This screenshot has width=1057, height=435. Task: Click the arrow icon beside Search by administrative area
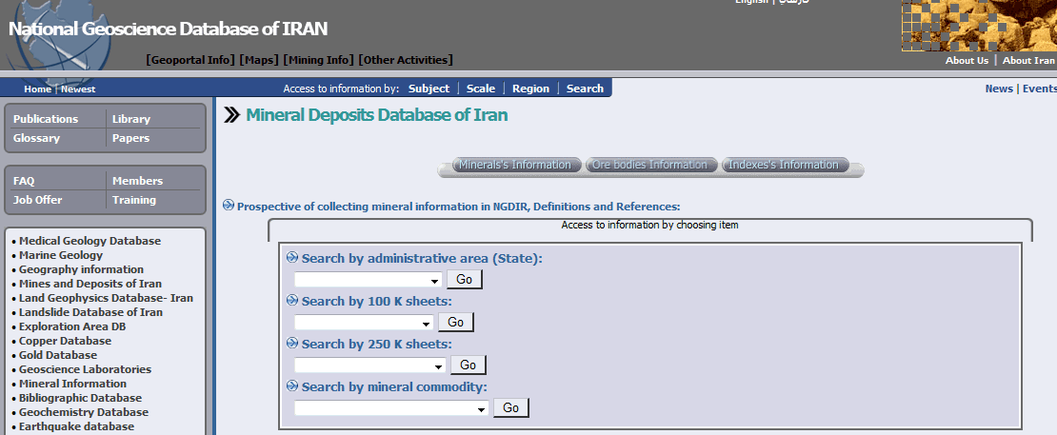point(292,257)
